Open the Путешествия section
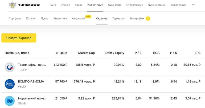This screenshot has width=205, height=108. 156,5
